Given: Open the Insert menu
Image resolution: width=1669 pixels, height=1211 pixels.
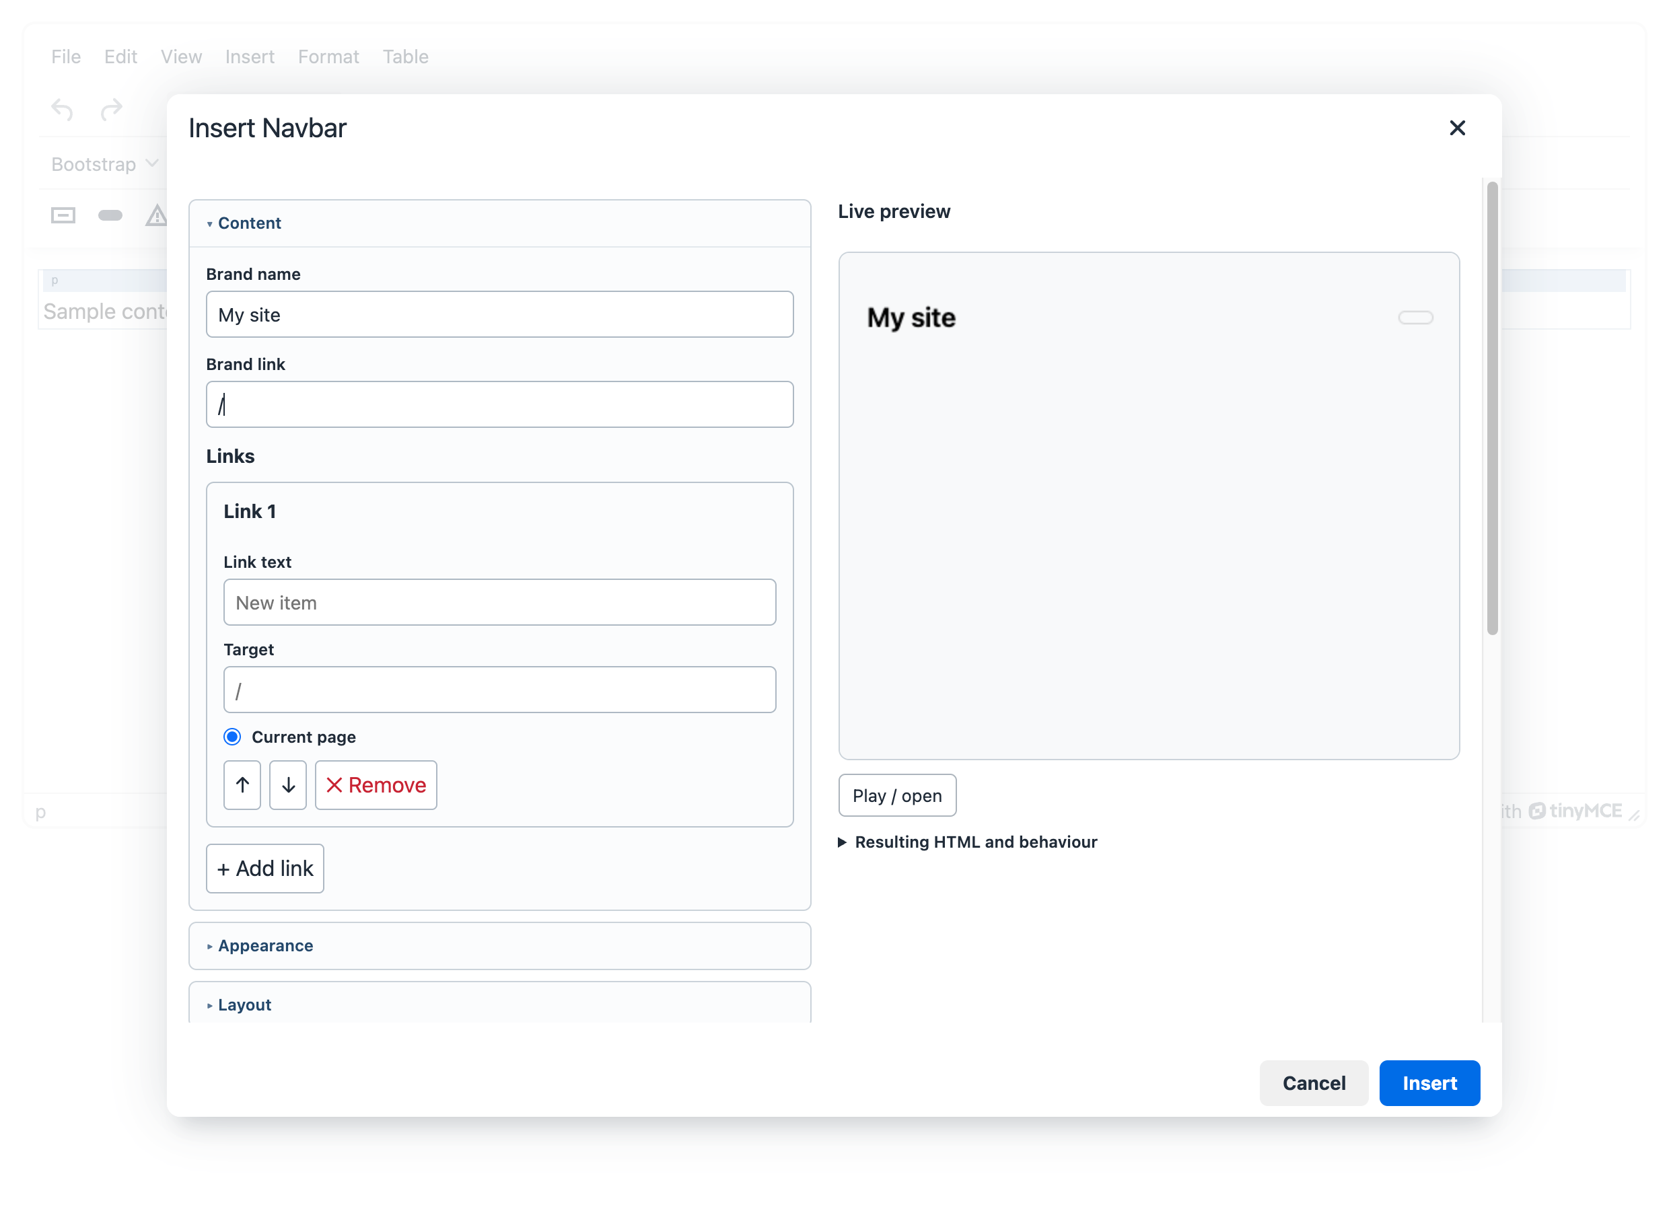Looking at the screenshot, I should click(x=250, y=57).
